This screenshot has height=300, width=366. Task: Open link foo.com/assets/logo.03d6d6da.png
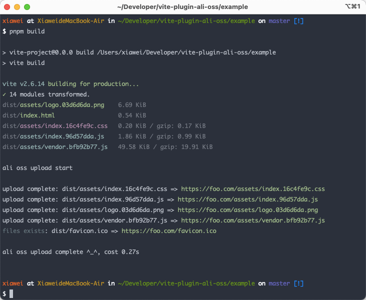pos(248,210)
